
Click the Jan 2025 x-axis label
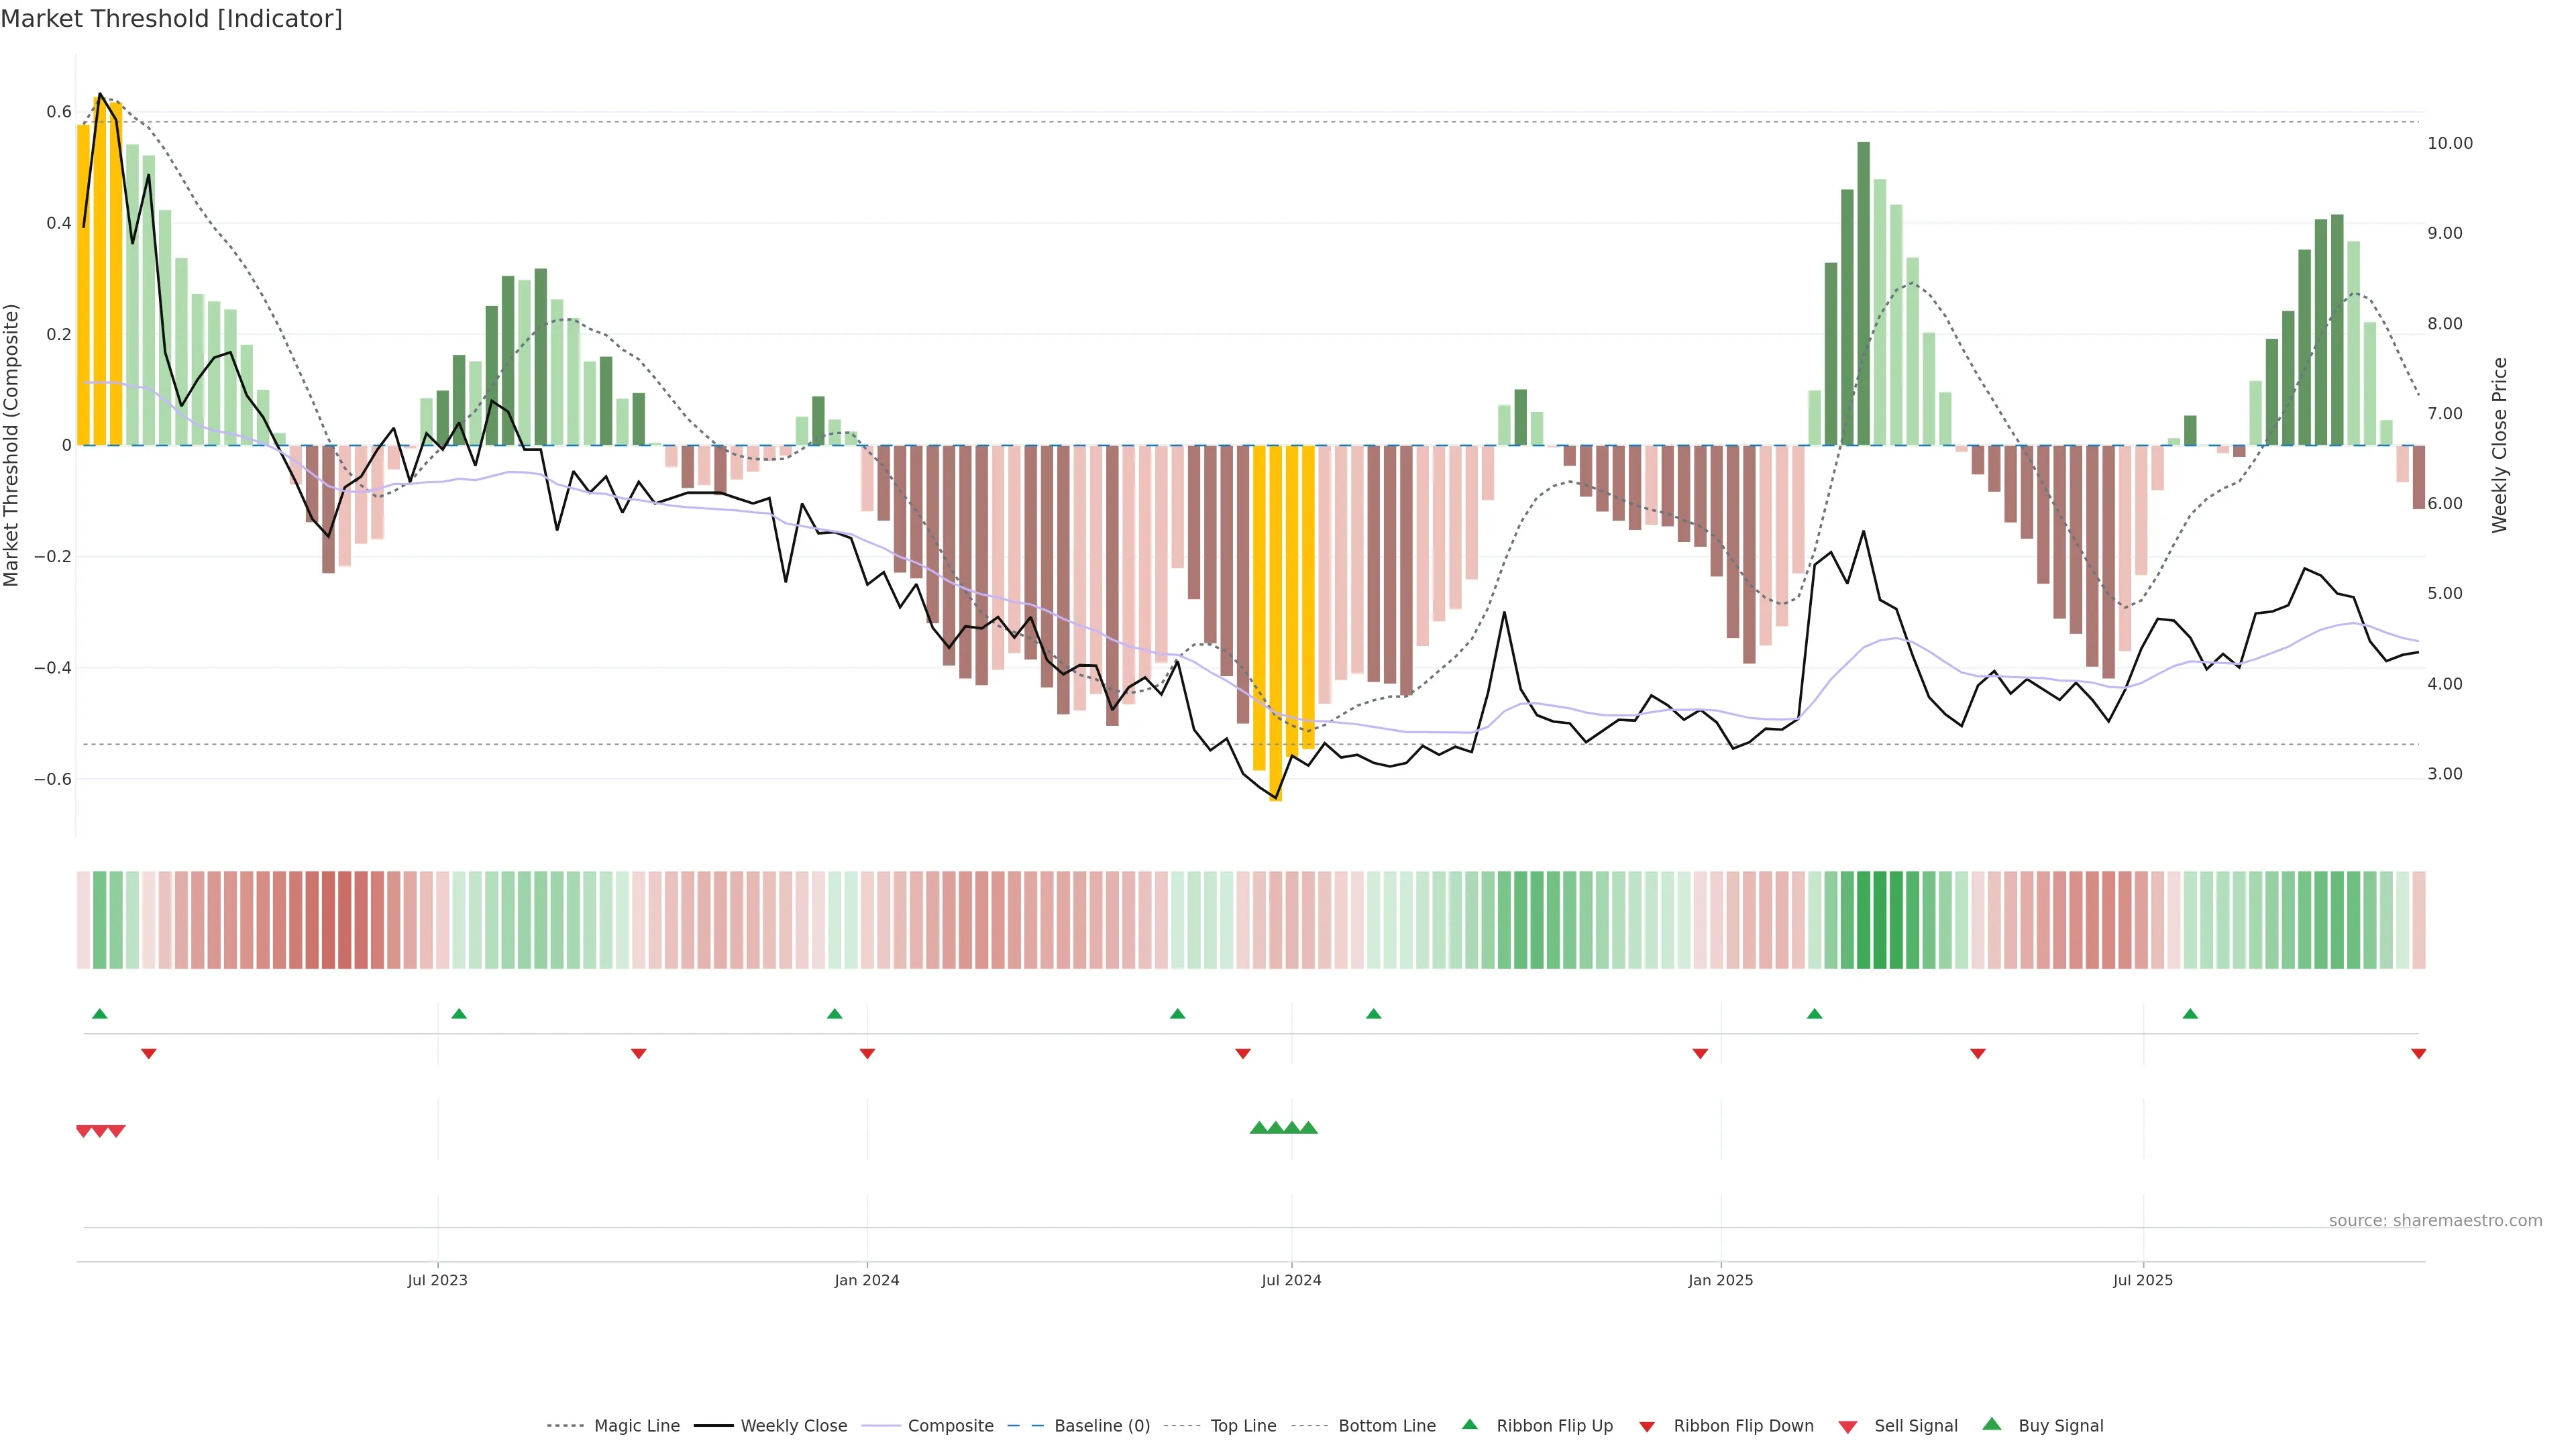[x=1720, y=1280]
